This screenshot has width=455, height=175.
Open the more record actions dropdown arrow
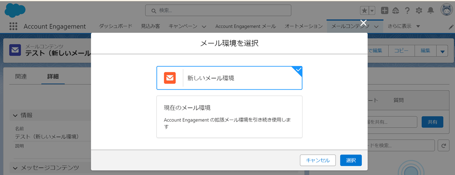(442, 51)
